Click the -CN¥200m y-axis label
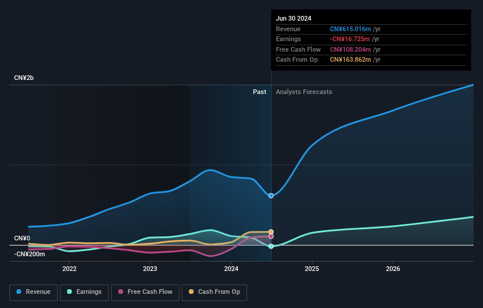The height and width of the screenshot is (308, 483). point(29,254)
